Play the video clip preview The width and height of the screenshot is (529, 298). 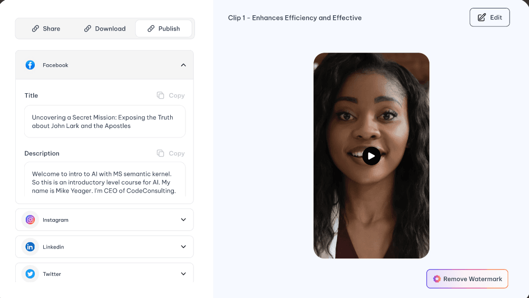coord(371,156)
